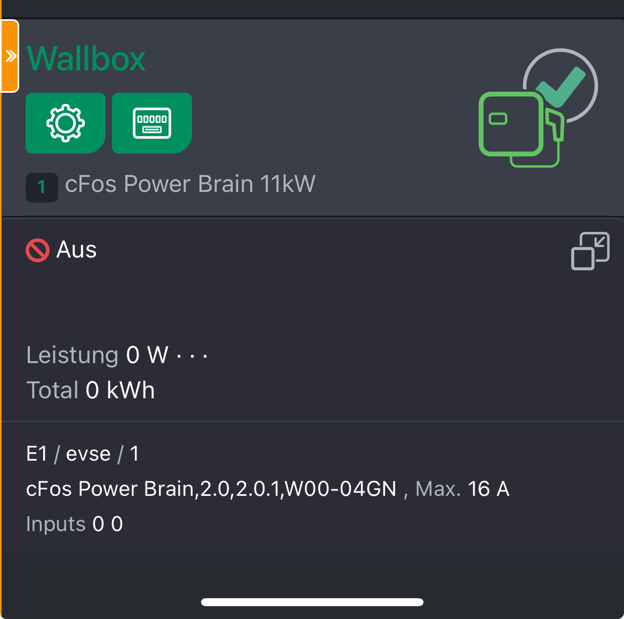This screenshot has width=624, height=619.
Task: Tap the iOS home indicator bar
Action: pos(312,602)
